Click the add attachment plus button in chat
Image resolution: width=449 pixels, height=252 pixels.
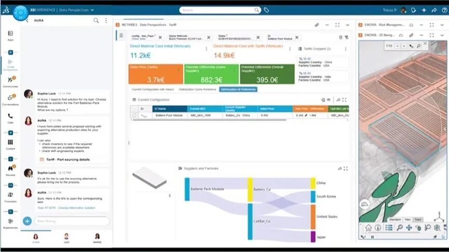(27, 221)
